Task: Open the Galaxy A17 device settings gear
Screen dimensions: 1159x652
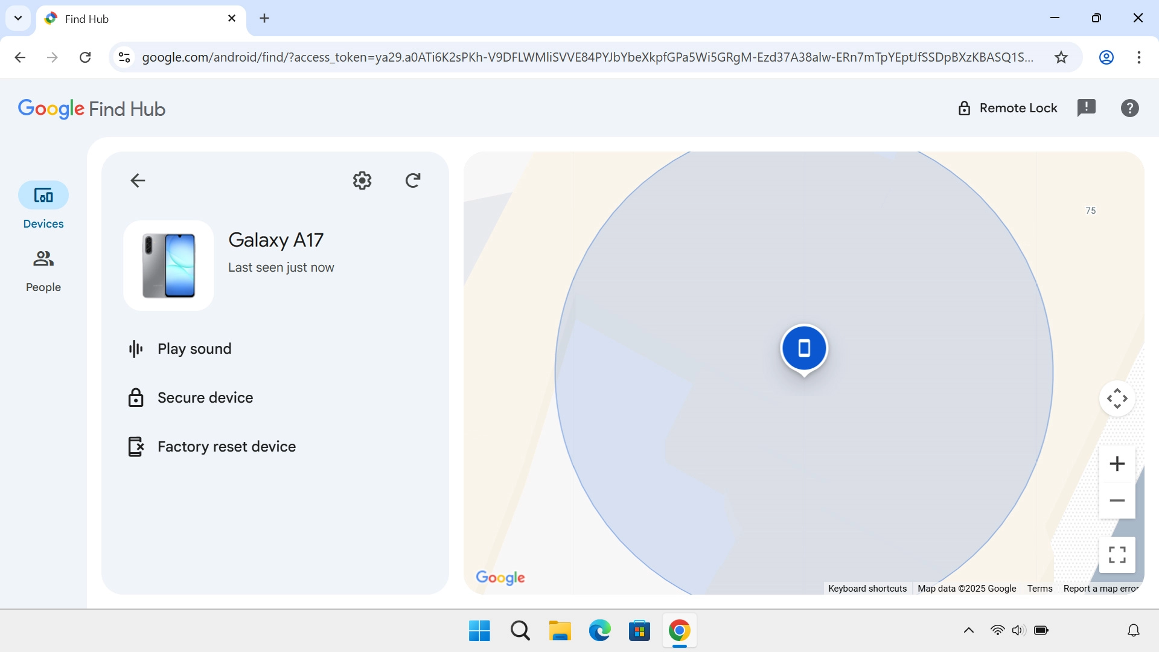Action: (x=362, y=180)
